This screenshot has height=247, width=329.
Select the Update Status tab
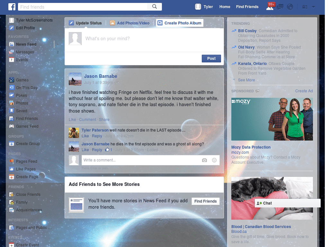[x=85, y=23]
